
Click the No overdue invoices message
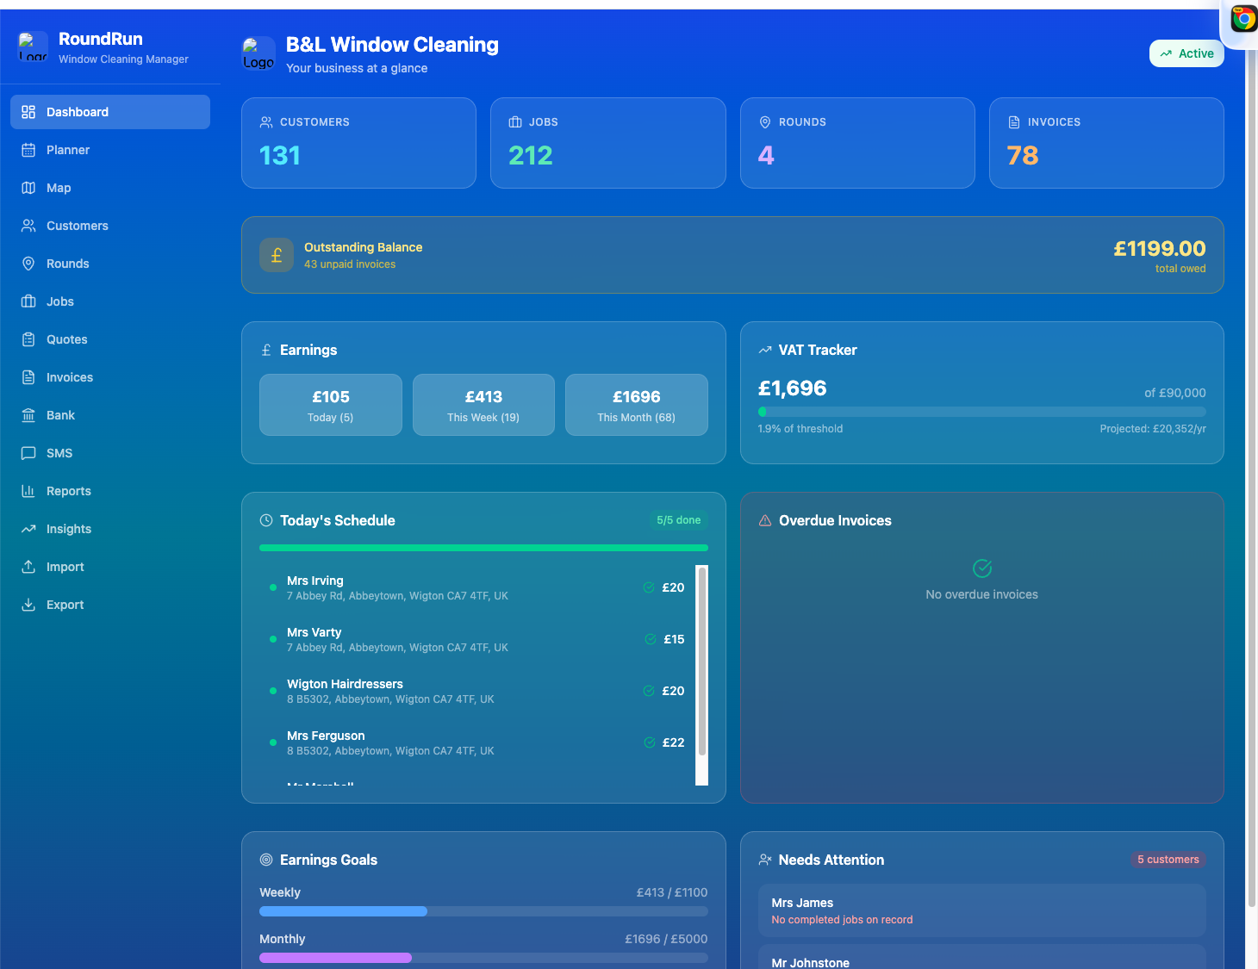pyautogui.click(x=981, y=594)
